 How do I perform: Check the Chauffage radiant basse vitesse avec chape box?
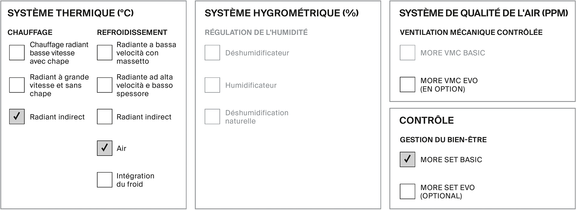(x=17, y=53)
